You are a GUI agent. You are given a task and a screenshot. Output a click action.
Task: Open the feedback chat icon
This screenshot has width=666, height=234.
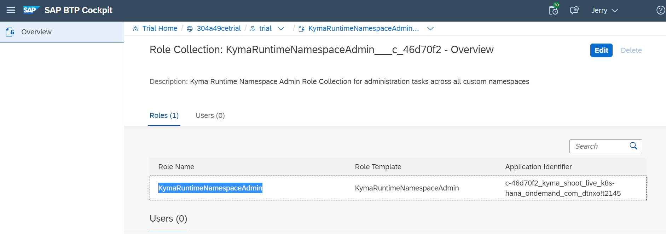tap(574, 10)
